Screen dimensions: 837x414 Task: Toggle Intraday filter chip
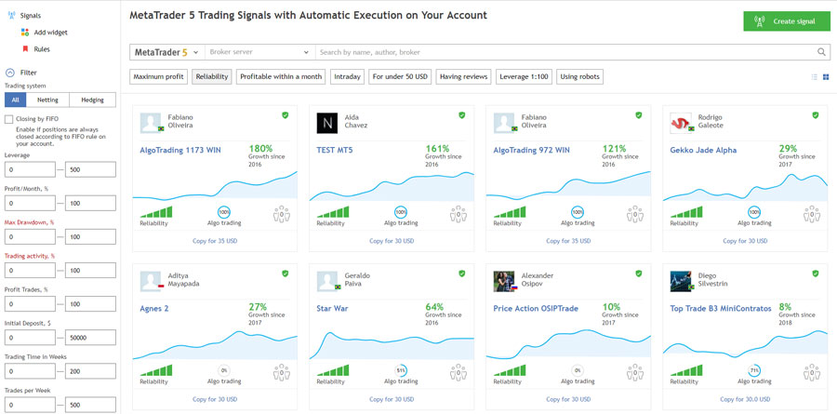point(347,77)
